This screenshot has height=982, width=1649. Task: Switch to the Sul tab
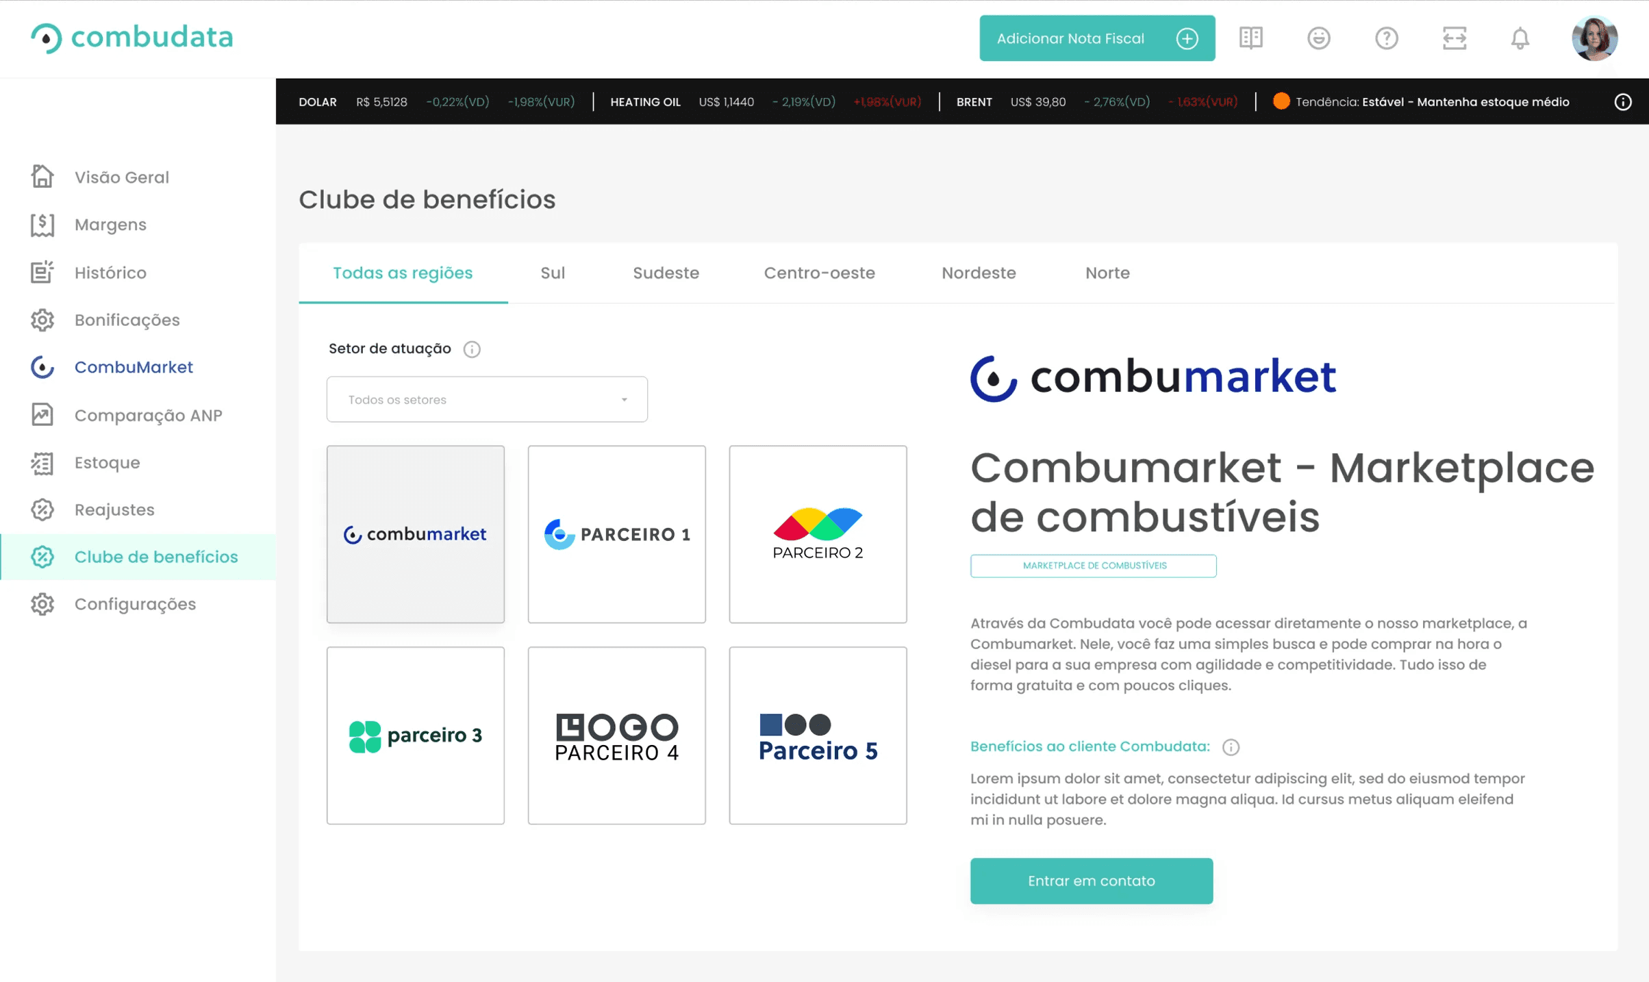coord(552,273)
